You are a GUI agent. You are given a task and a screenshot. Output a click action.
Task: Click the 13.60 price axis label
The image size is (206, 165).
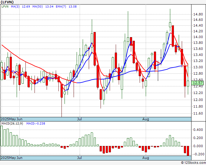pos(198,49)
